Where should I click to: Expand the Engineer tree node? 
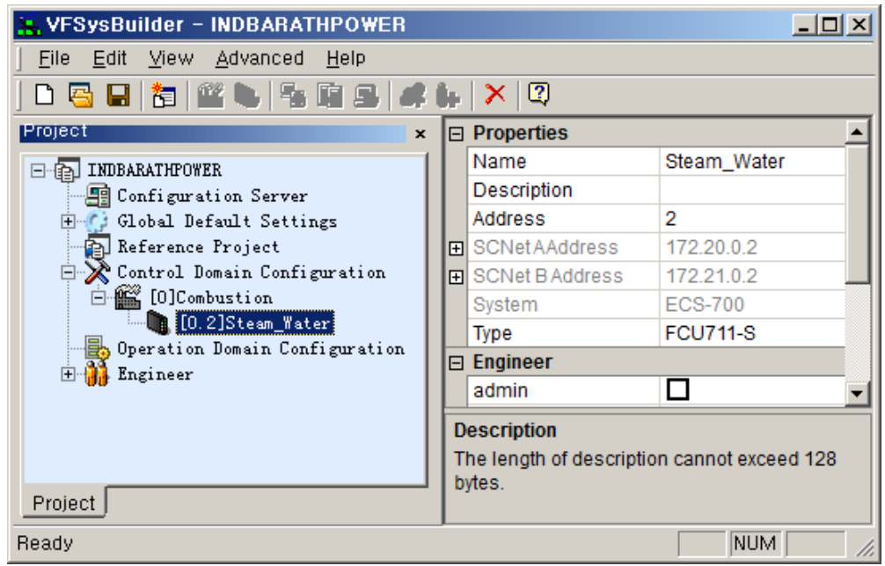(68, 374)
